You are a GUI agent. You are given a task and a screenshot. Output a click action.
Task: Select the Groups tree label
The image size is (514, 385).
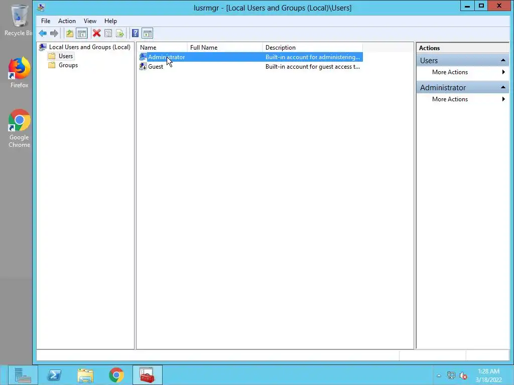point(68,65)
